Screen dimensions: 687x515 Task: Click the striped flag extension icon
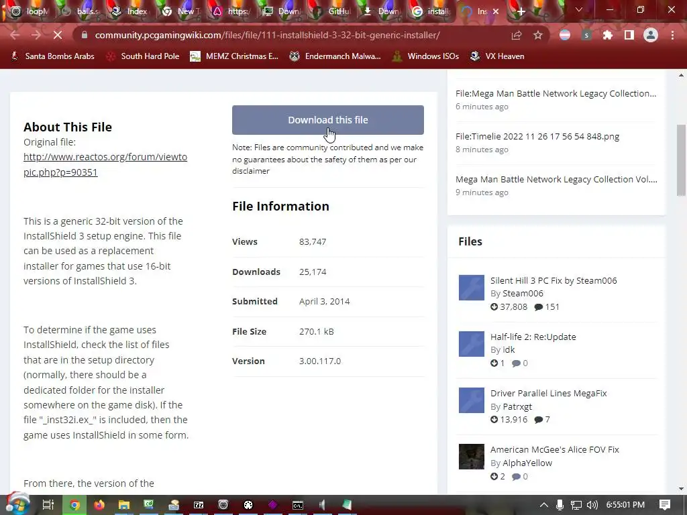(x=565, y=35)
